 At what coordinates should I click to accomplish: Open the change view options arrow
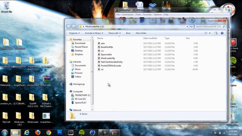pyautogui.click(x=210, y=33)
